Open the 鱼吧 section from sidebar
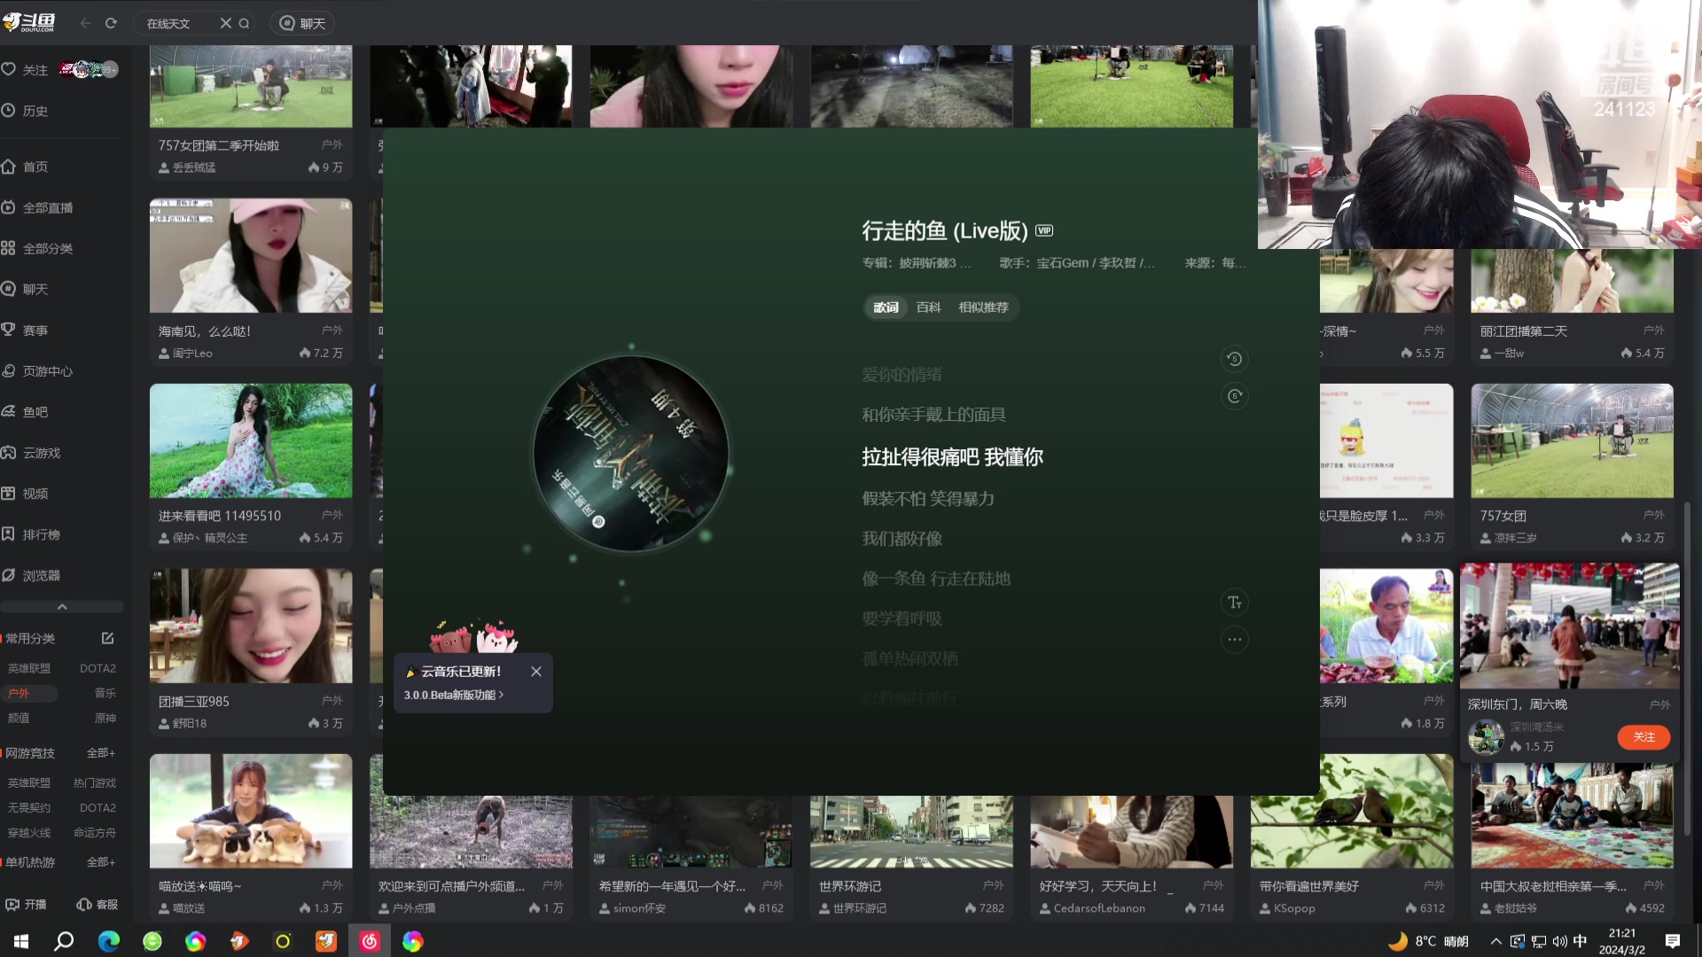The image size is (1702, 957). [35, 411]
